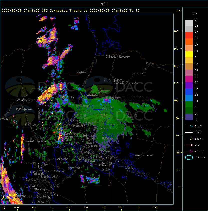
Task: Click the 'Clla.del_Rosario' label
Action: click(118, 57)
